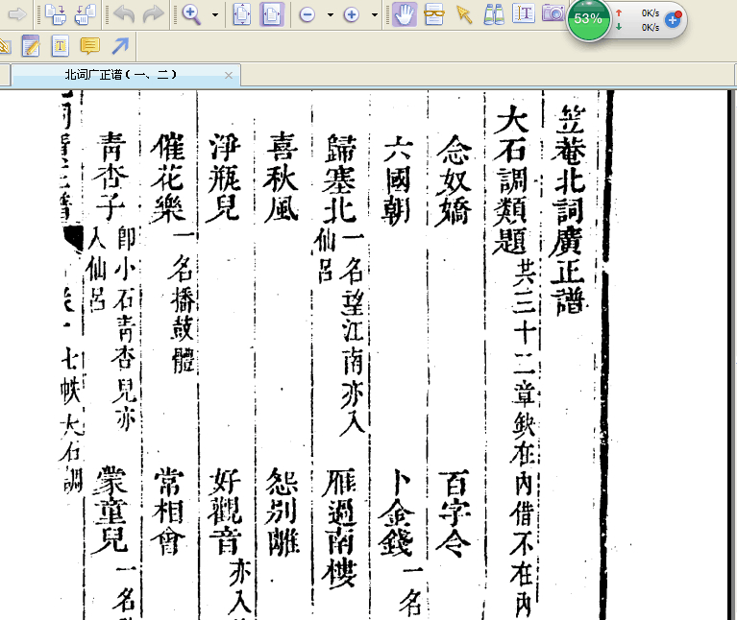This screenshot has height=620, width=737.
Task: Click the first page-arrangement icon with down arrow
Action: [x=56, y=14]
